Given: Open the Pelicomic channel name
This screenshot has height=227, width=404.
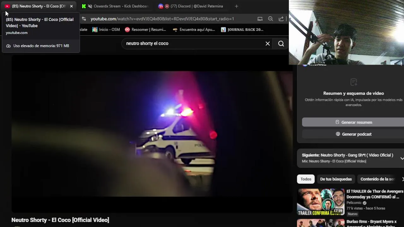Looking at the screenshot, I should [354, 203].
